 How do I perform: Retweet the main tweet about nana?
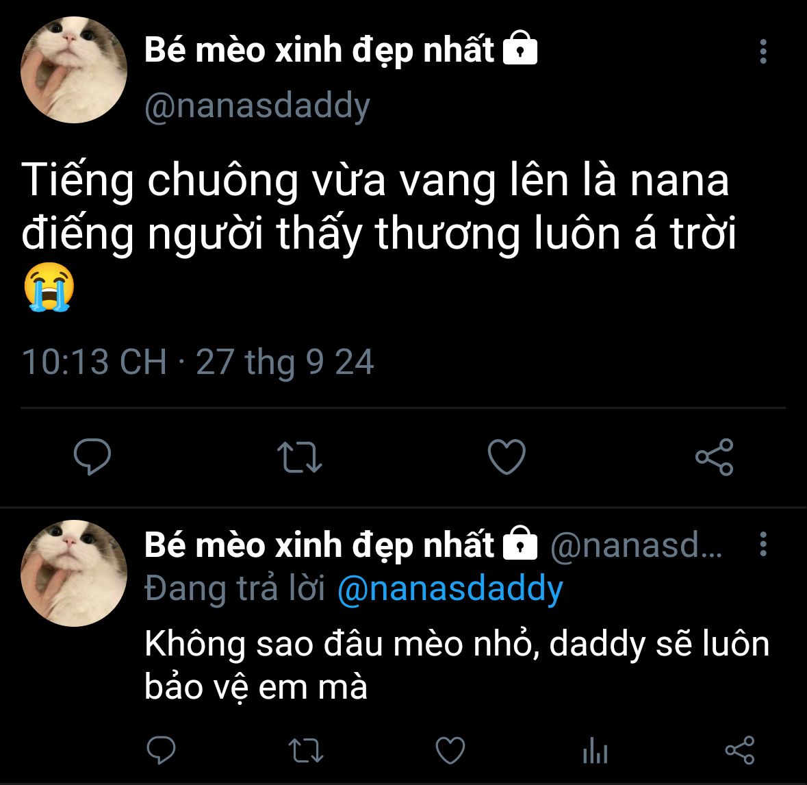coord(300,456)
